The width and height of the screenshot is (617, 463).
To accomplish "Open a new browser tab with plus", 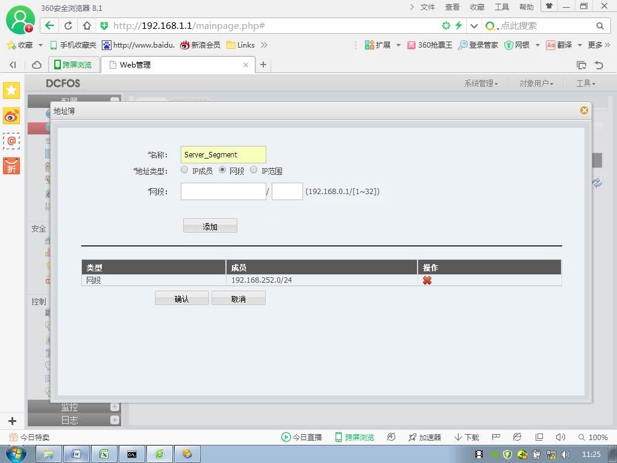I will tap(263, 65).
